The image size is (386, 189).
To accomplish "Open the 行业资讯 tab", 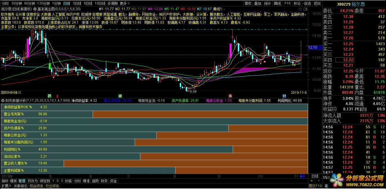I will [x=52, y=186].
